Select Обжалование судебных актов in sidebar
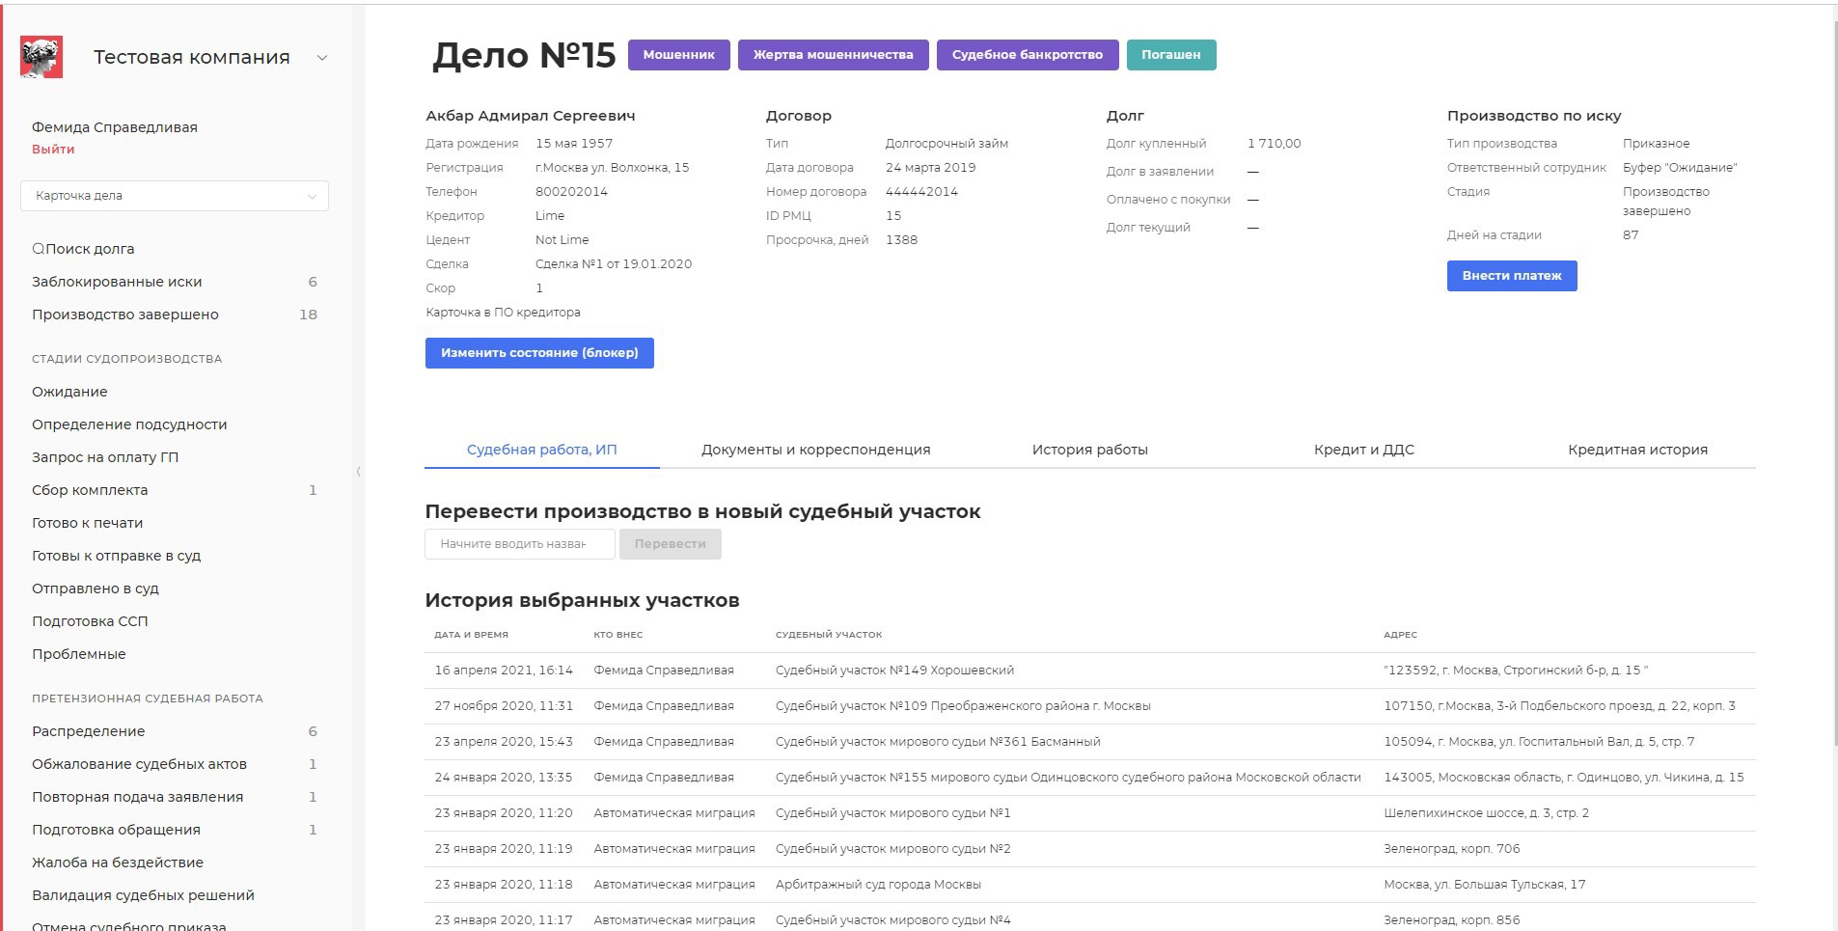 point(139,764)
